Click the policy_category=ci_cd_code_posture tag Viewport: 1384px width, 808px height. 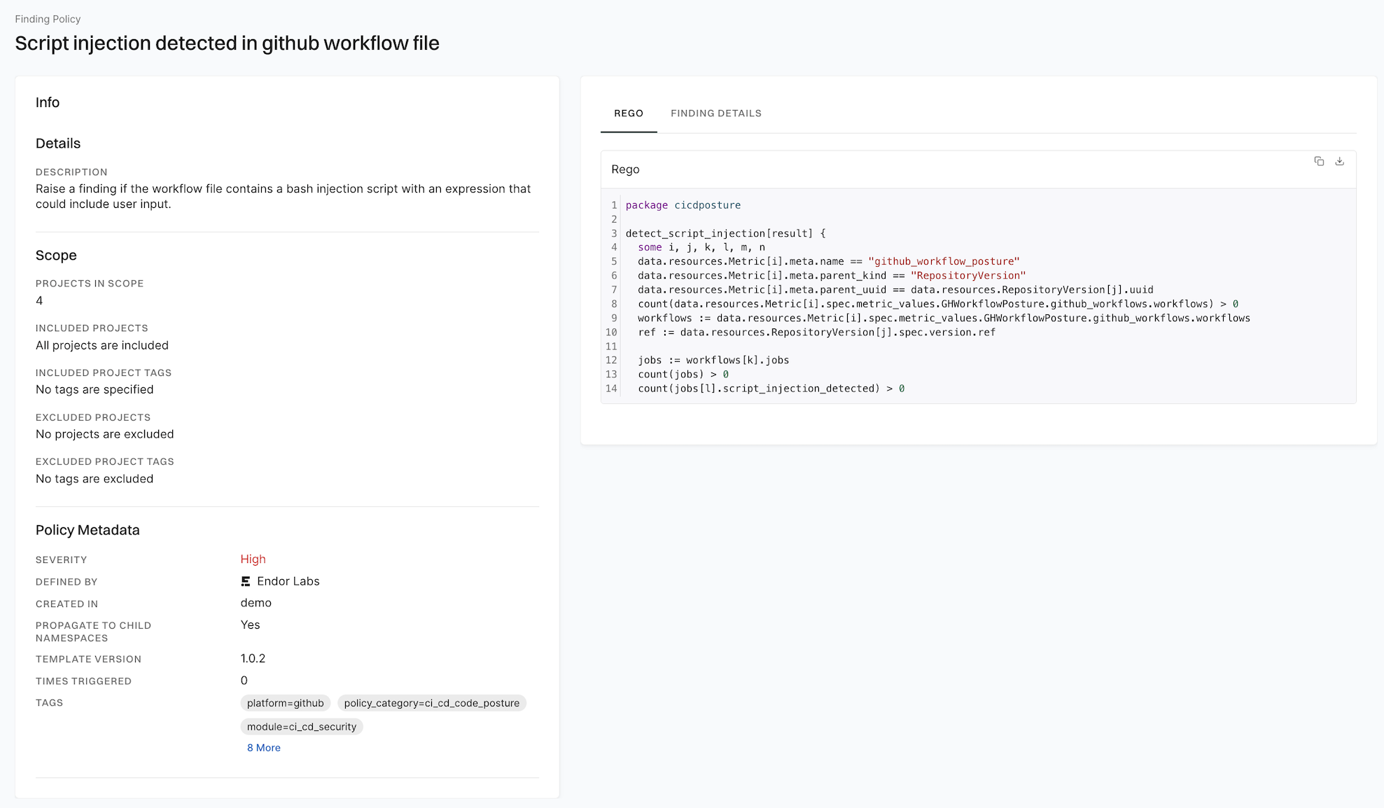[432, 703]
